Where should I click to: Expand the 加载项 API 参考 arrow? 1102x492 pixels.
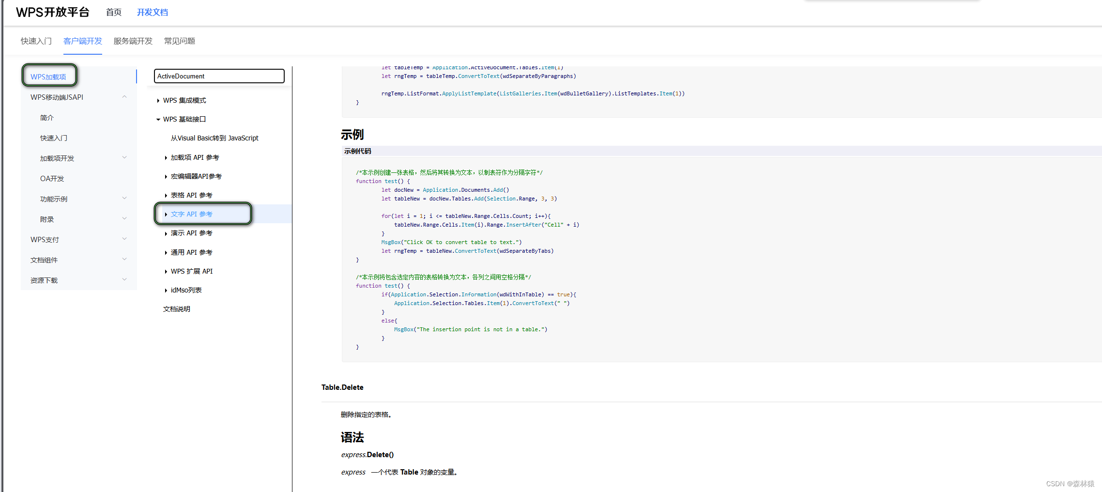166,158
